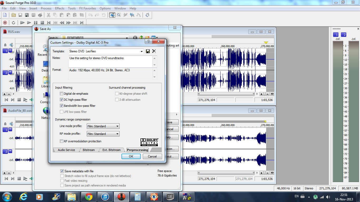The width and height of the screenshot is (360, 202).
Task: Open the Template dropdown
Action: tap(142, 51)
